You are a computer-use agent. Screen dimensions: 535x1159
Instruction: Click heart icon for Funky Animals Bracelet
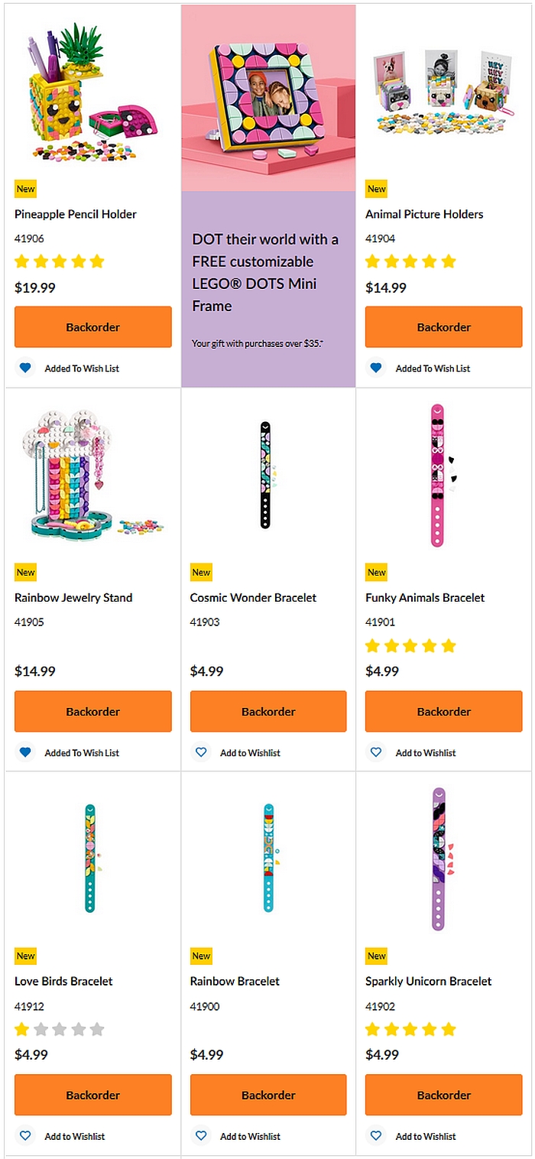tap(376, 753)
